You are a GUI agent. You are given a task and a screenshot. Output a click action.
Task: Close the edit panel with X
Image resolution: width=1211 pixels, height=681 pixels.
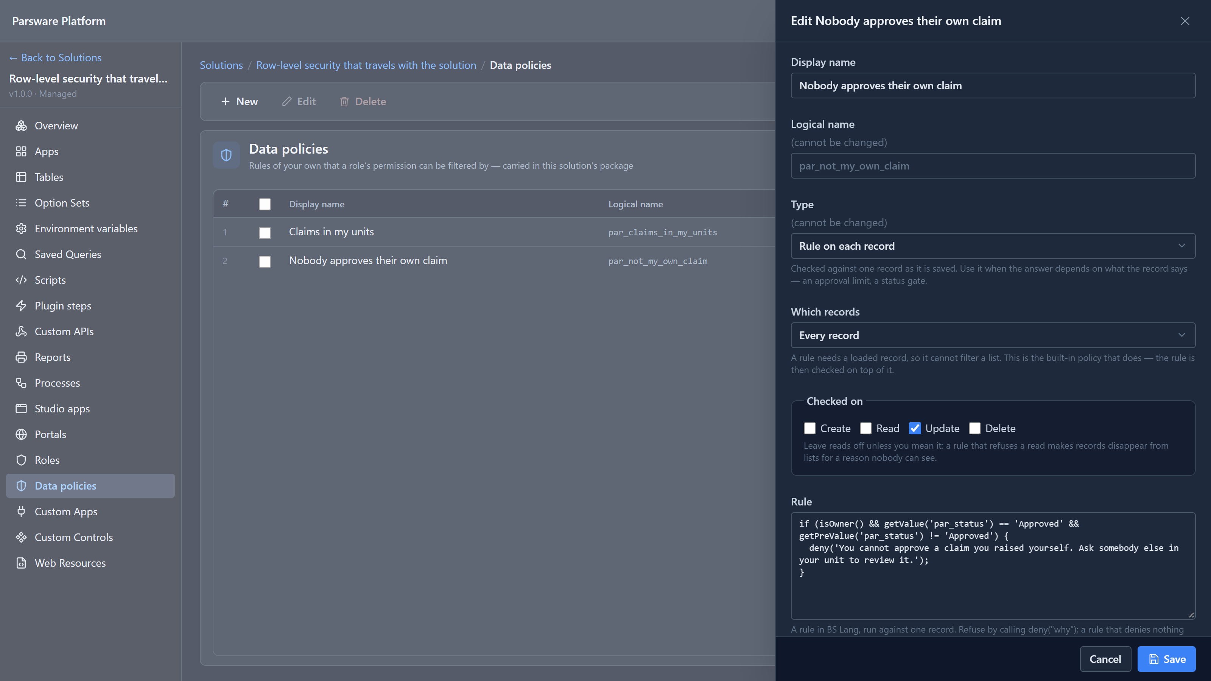pos(1185,21)
